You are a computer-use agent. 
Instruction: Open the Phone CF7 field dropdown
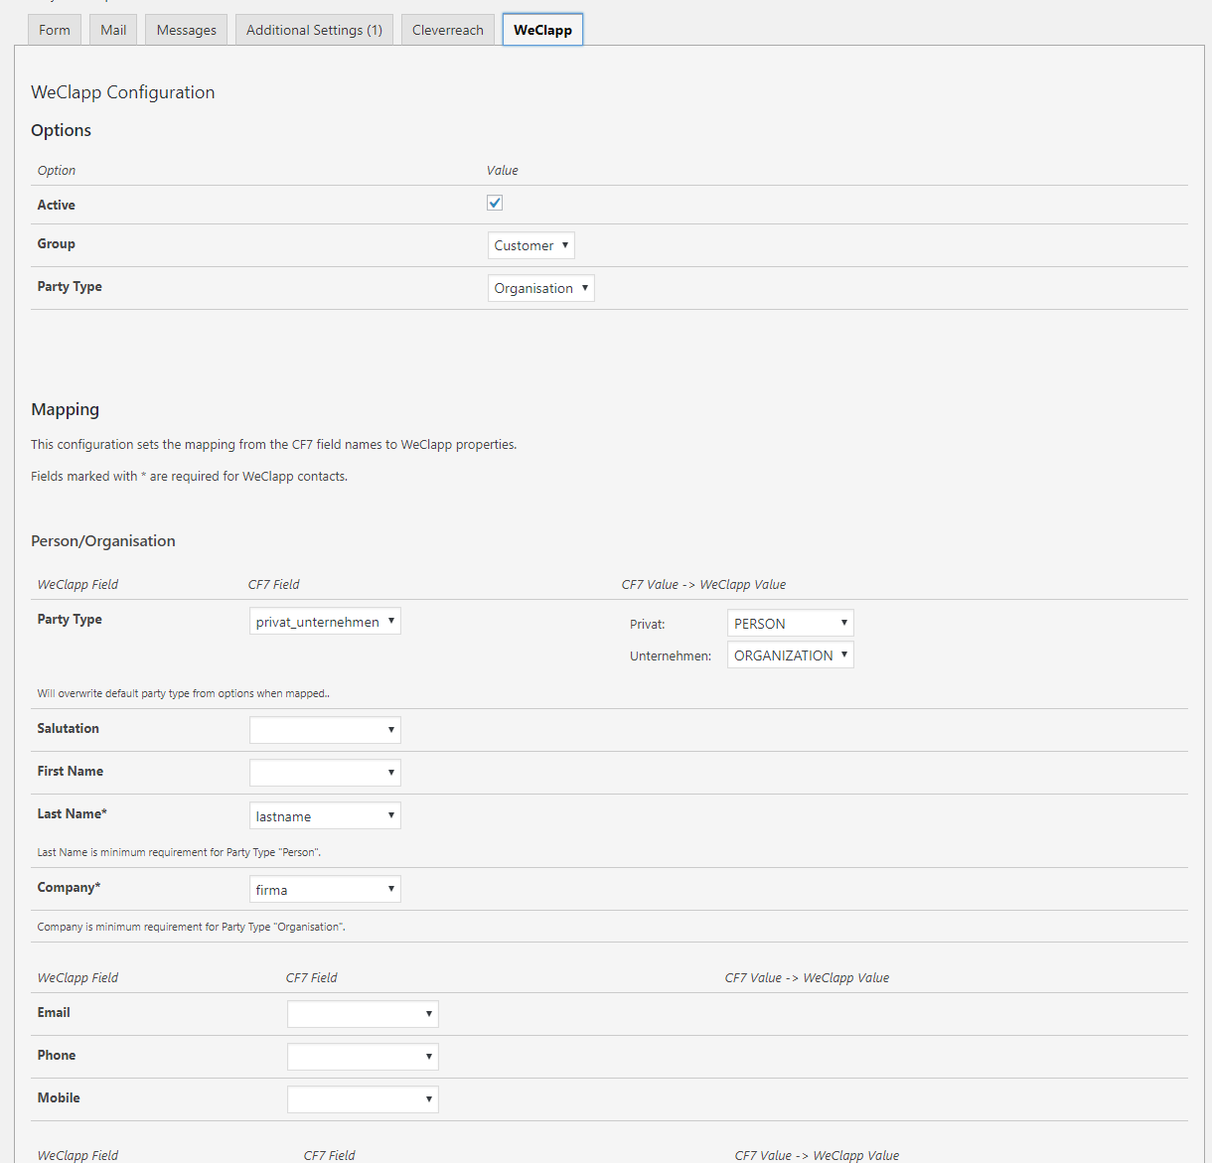[x=363, y=1057]
